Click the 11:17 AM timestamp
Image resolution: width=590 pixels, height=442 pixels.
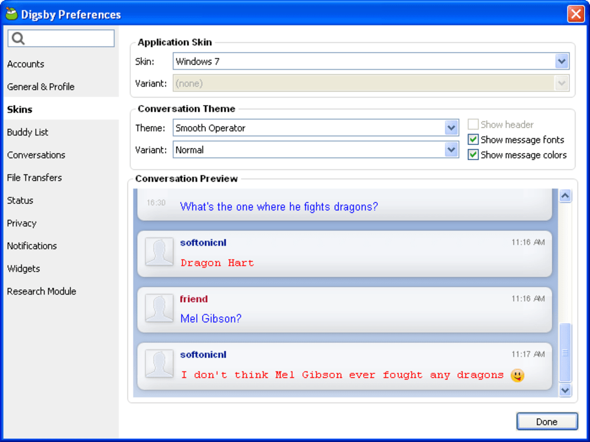click(528, 354)
